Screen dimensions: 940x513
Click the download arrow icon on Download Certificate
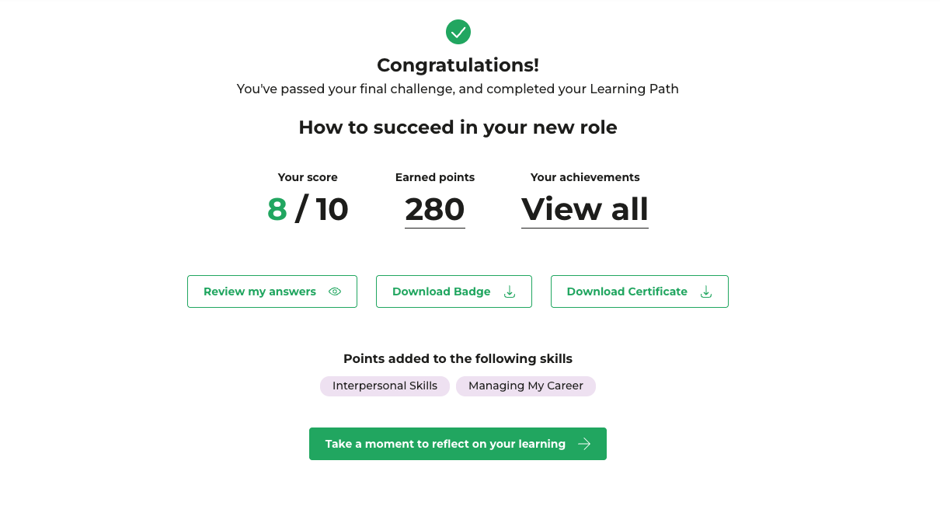[706, 291]
